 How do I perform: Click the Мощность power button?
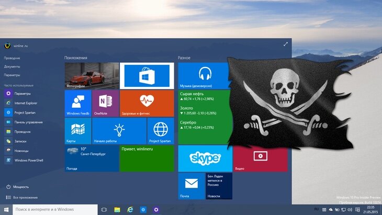[18, 187]
